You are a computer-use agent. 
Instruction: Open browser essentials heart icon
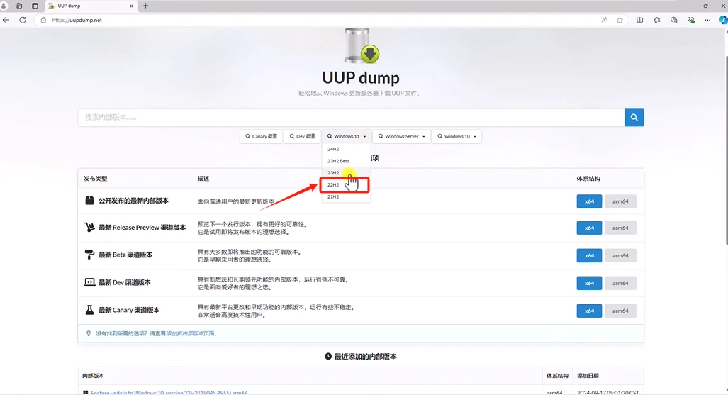[691, 20]
